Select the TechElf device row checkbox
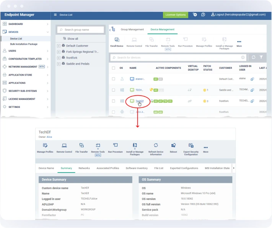 (x=113, y=101)
